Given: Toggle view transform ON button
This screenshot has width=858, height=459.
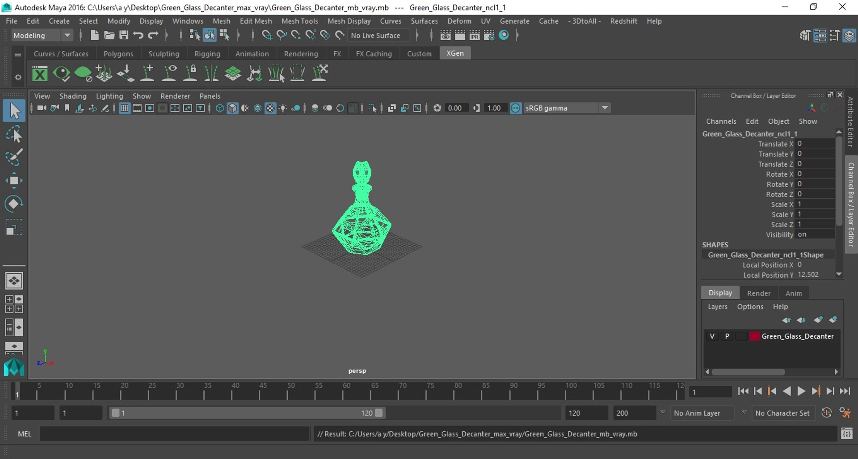Looking at the screenshot, I should pyautogui.click(x=515, y=108).
